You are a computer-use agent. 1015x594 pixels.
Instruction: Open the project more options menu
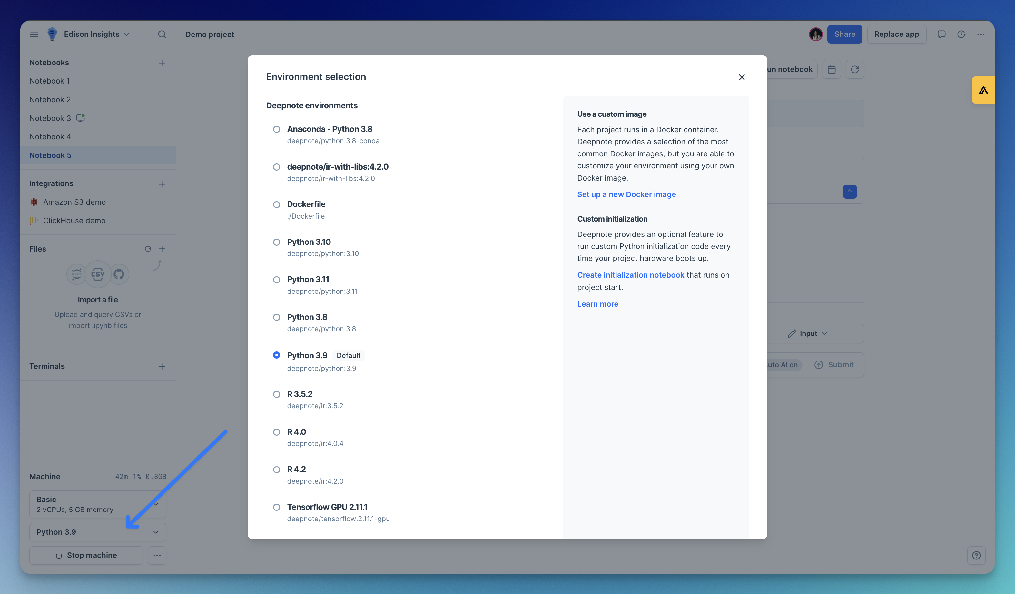tap(981, 34)
